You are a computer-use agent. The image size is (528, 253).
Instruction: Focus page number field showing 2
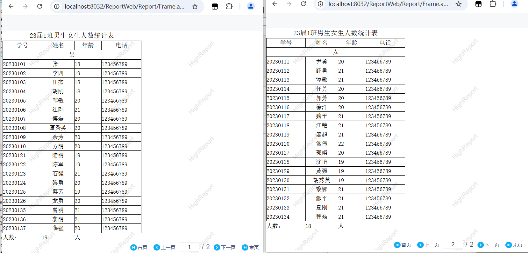(453, 244)
